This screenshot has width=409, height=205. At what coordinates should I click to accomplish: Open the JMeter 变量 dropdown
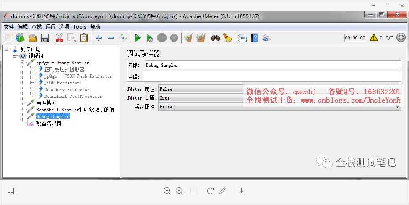click(x=280, y=98)
